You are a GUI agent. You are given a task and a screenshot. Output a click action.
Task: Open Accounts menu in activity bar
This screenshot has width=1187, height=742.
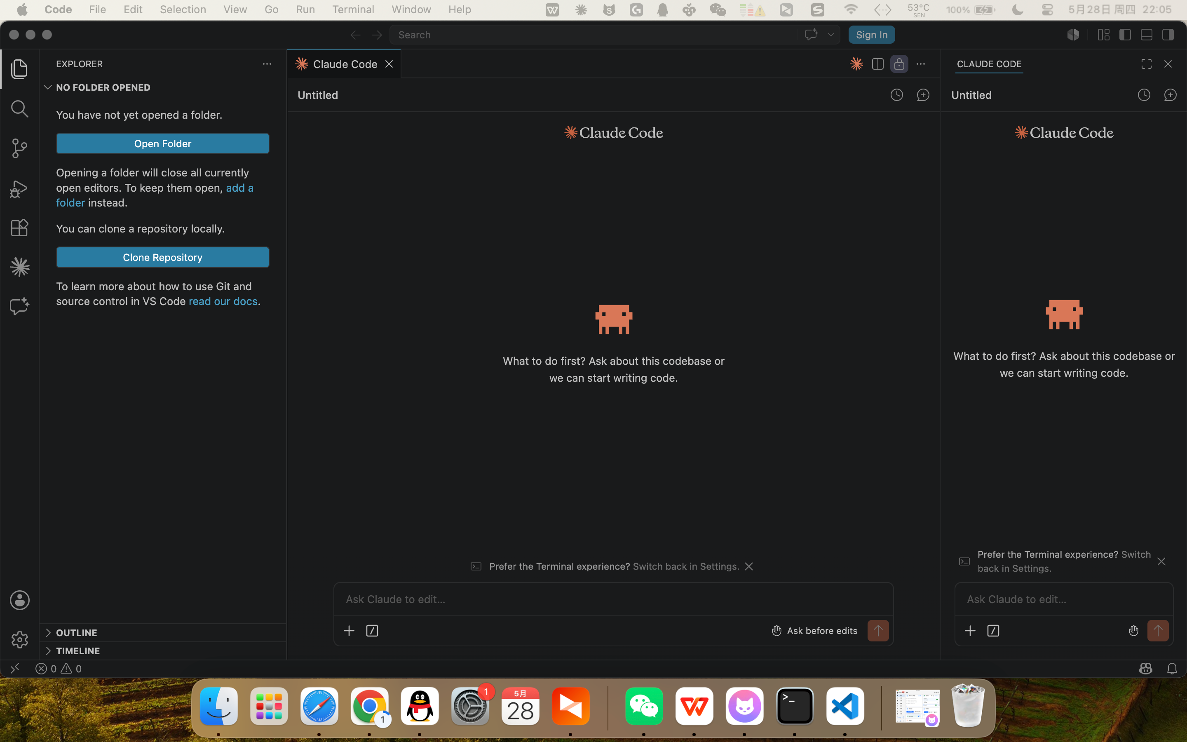pyautogui.click(x=20, y=600)
